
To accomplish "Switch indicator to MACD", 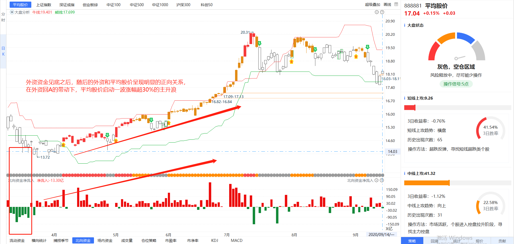I will pos(237,241).
